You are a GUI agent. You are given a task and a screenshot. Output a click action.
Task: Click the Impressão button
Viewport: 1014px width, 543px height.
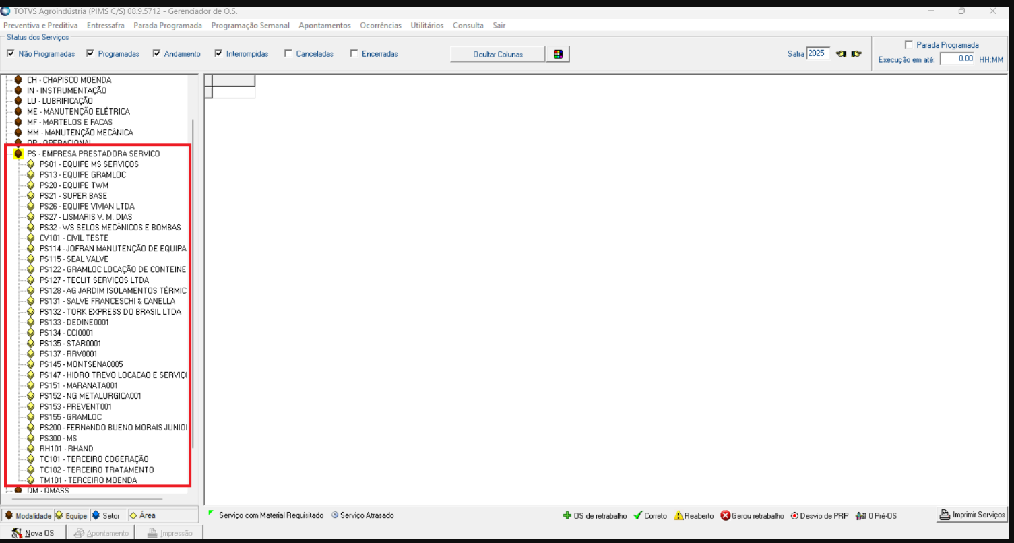point(169,533)
